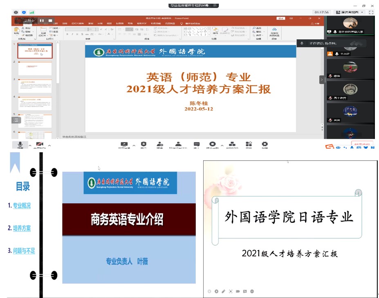The width and height of the screenshot is (379, 298).
Task: Toggle the camera video button
Action: 40,145
